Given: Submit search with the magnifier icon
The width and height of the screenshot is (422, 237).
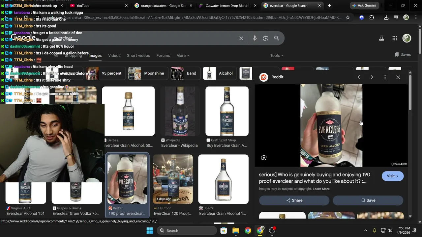Looking at the screenshot, I should pos(277,38).
